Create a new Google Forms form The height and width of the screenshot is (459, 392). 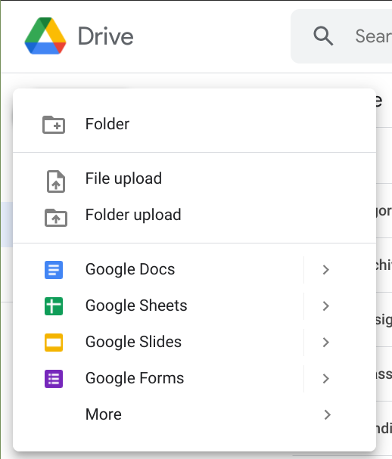[158, 379]
